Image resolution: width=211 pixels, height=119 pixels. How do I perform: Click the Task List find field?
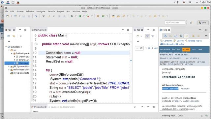[139, 48]
